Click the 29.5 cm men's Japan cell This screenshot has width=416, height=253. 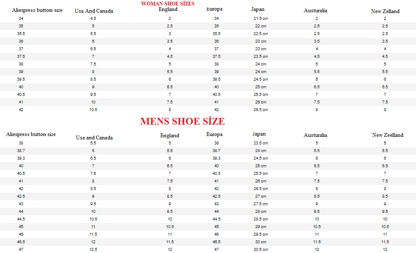(261, 234)
